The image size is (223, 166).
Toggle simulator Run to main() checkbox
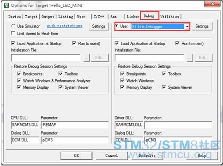click(x=74, y=43)
